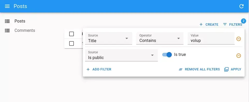Toggle the Is true switch off
This screenshot has width=249, height=102.
[x=167, y=55]
